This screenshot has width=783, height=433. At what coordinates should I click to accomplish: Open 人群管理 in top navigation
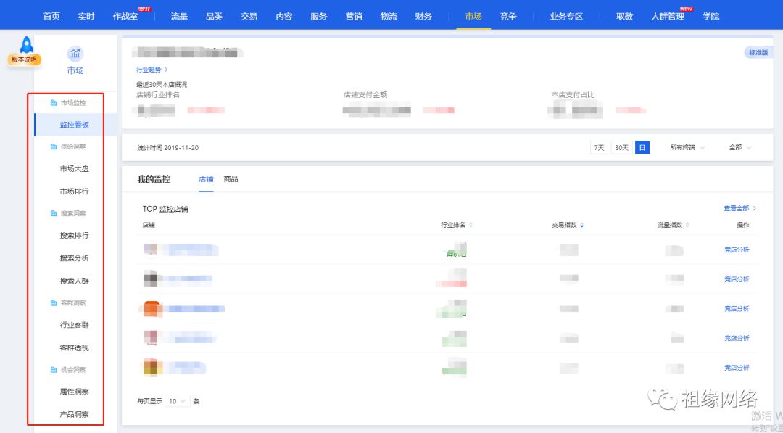point(668,17)
